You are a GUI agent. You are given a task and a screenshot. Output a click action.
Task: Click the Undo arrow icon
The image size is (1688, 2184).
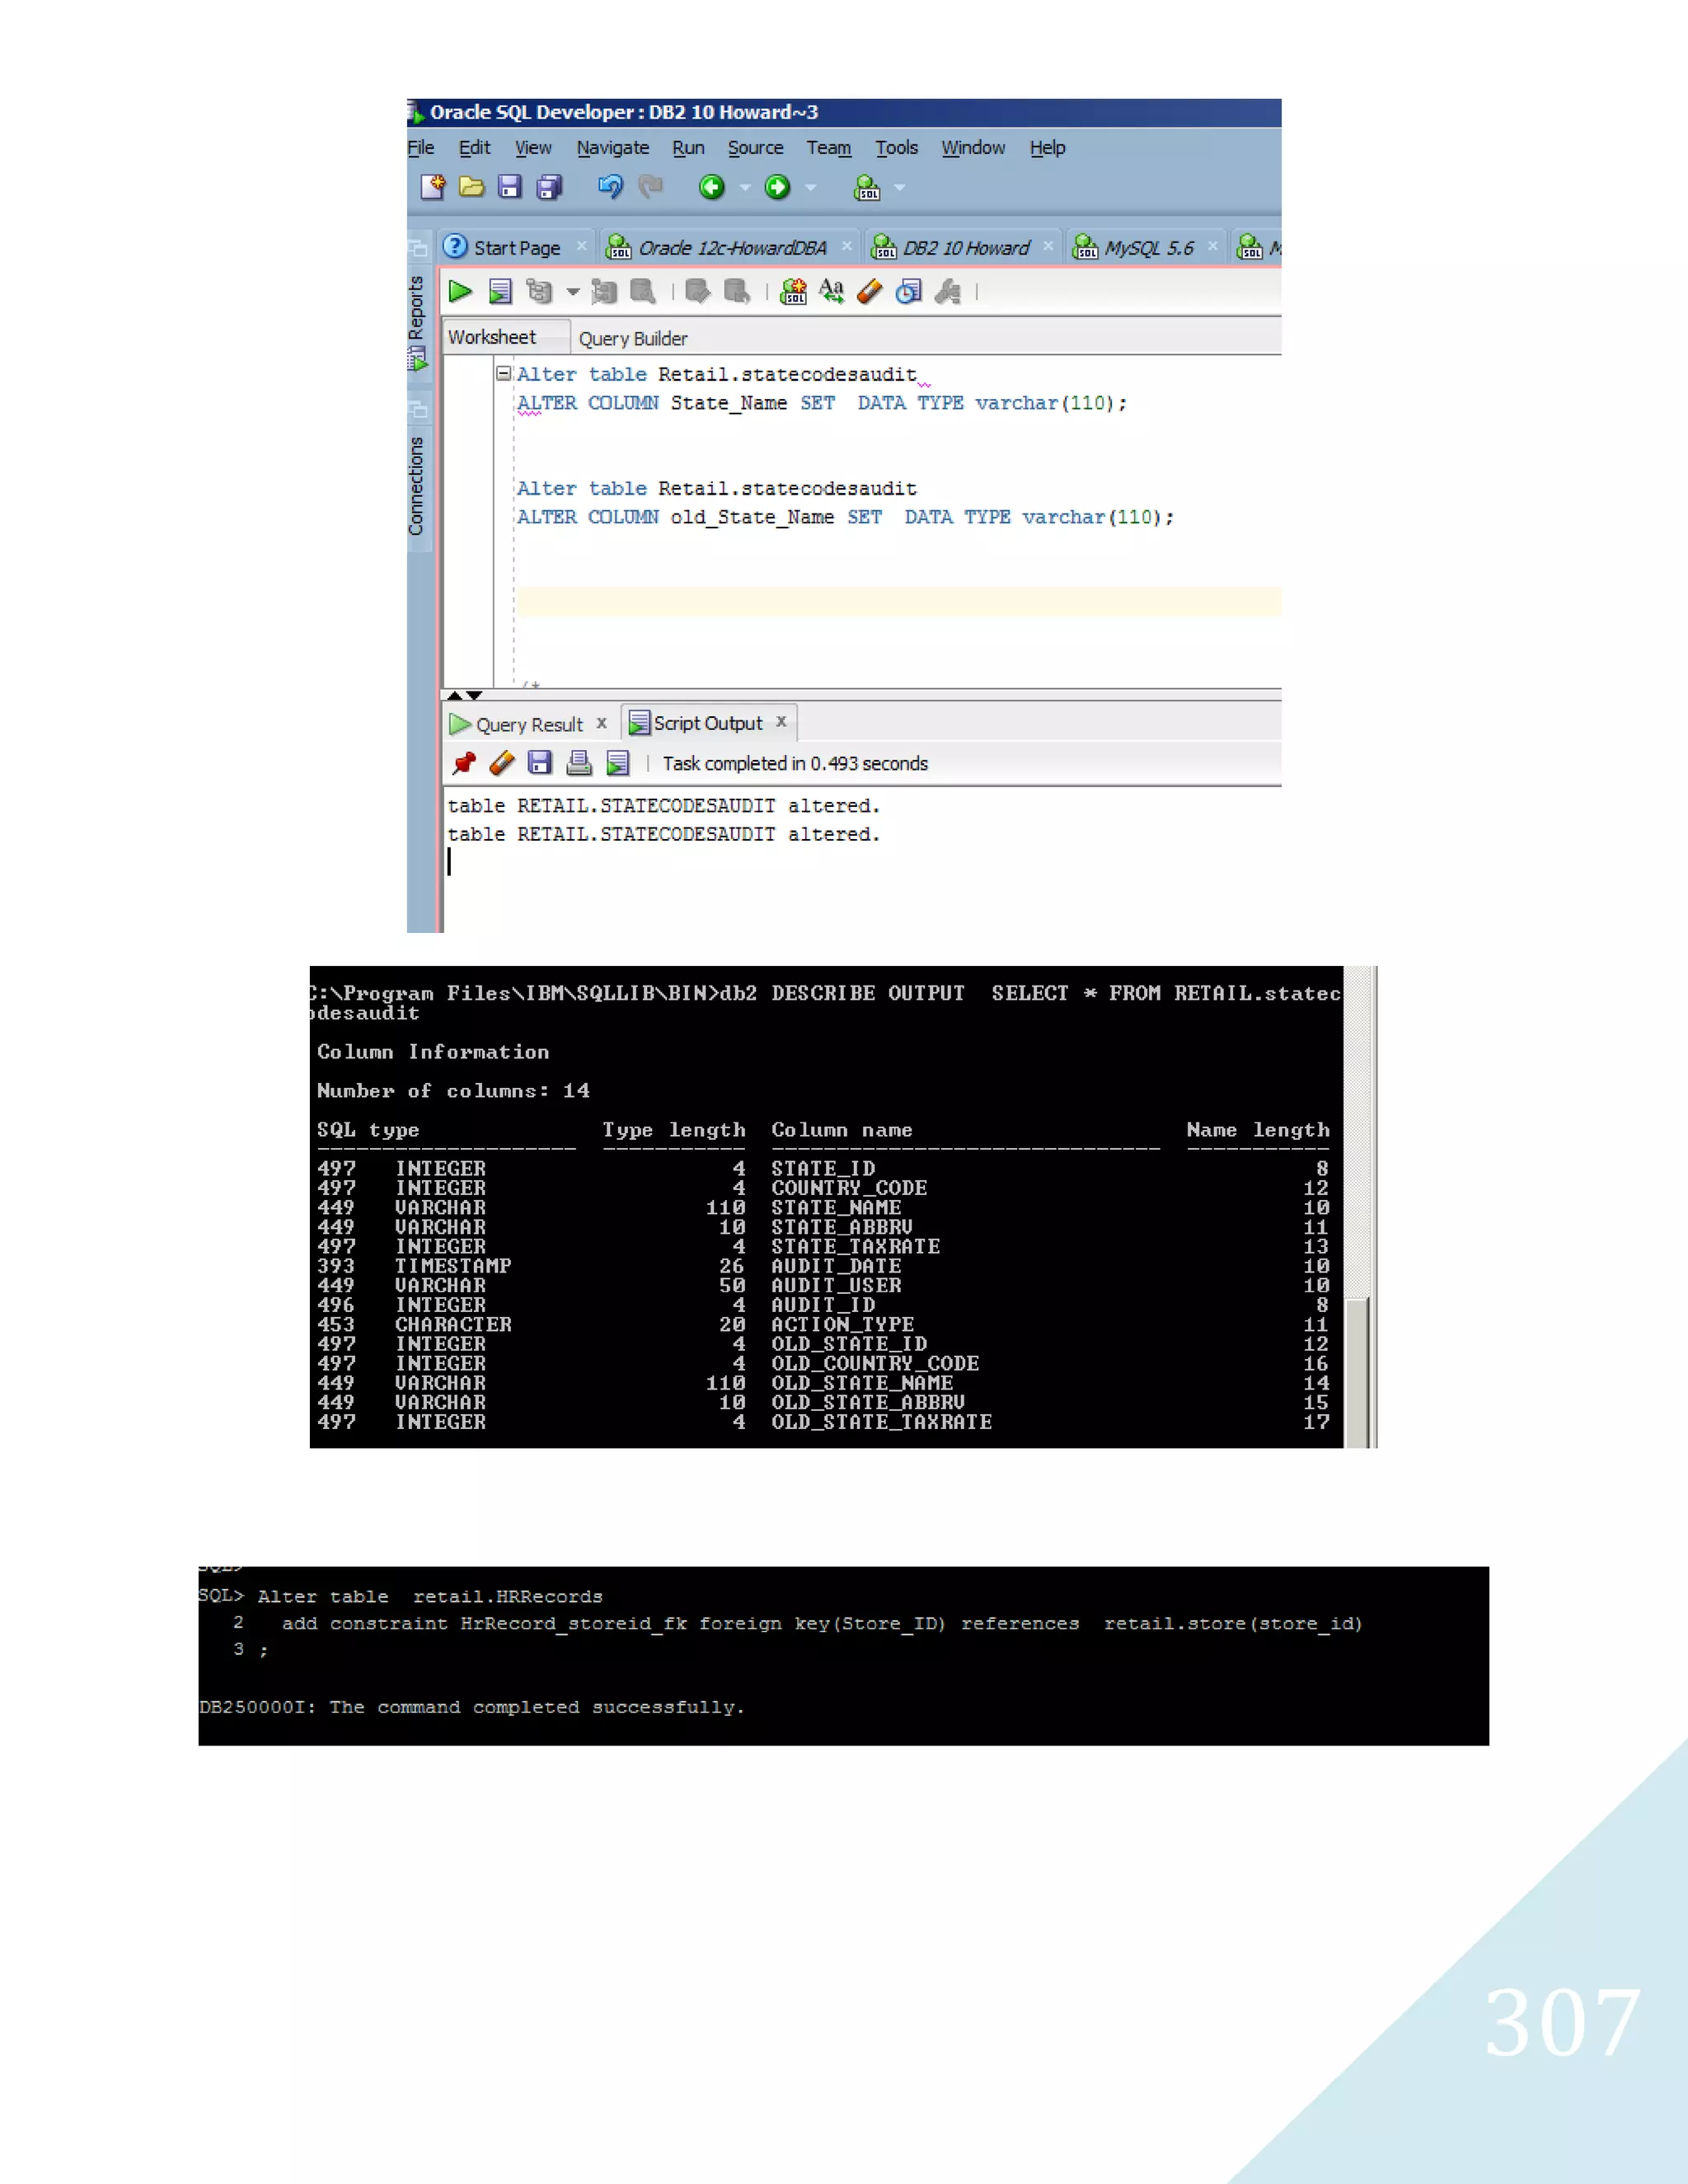pos(610,187)
